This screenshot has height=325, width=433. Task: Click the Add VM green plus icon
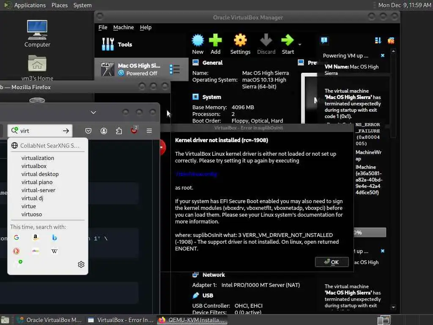(x=215, y=44)
